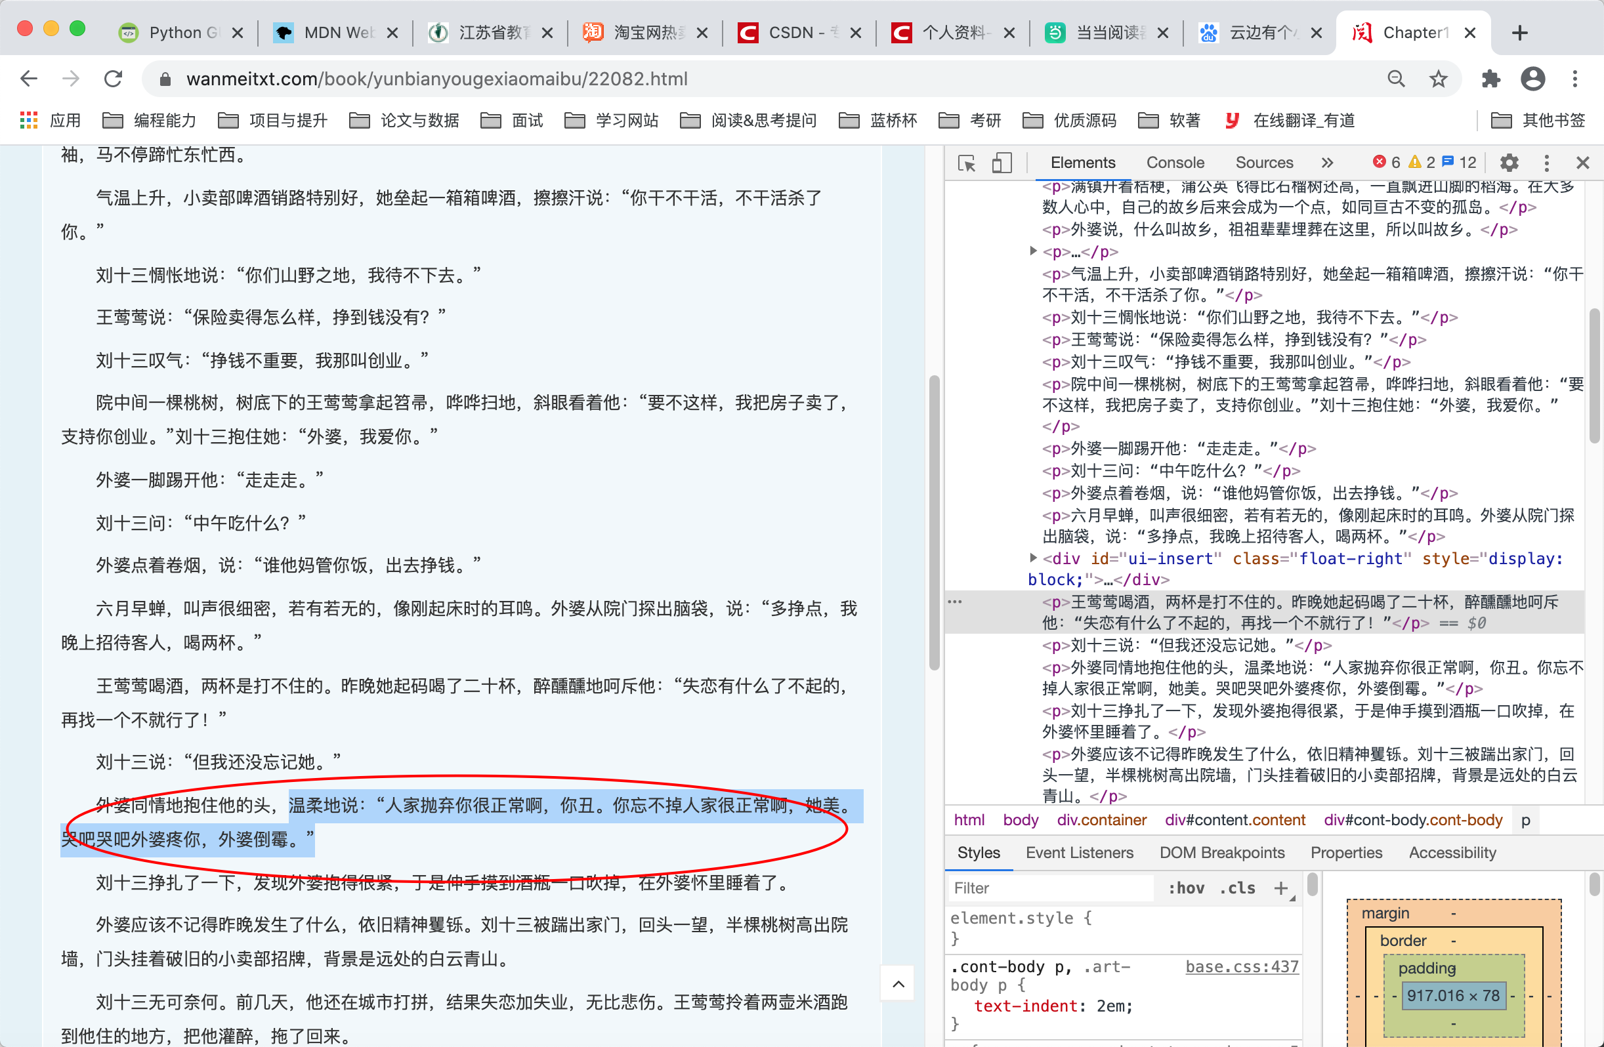Image resolution: width=1604 pixels, height=1047 pixels.
Task: Select the <p>外婆一脚踢开他 node
Action: point(1178,448)
